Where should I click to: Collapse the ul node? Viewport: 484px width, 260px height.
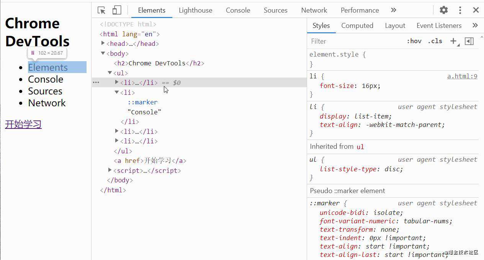[x=110, y=73]
